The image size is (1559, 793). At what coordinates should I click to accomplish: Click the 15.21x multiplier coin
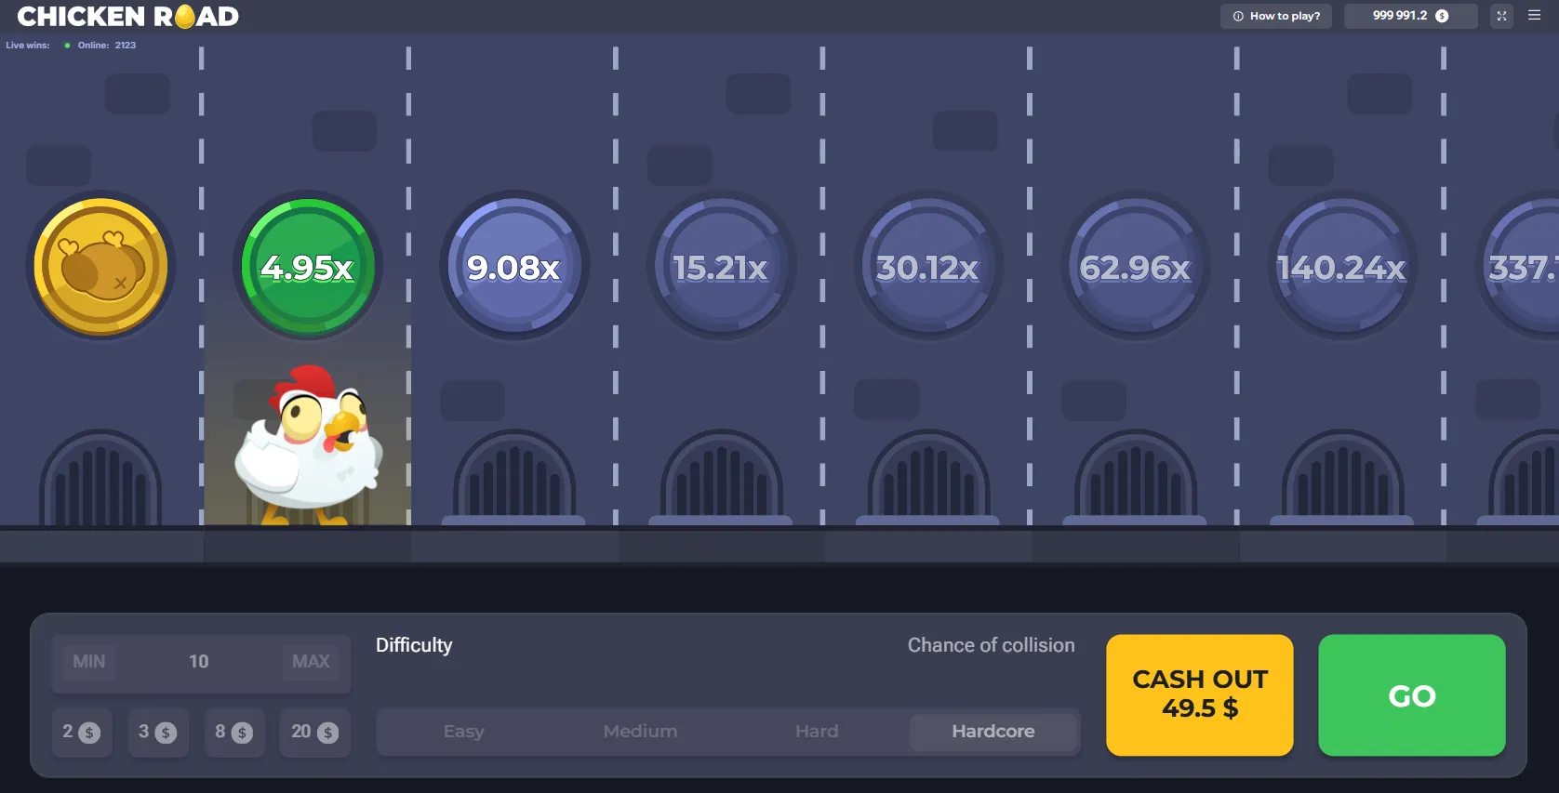721,267
